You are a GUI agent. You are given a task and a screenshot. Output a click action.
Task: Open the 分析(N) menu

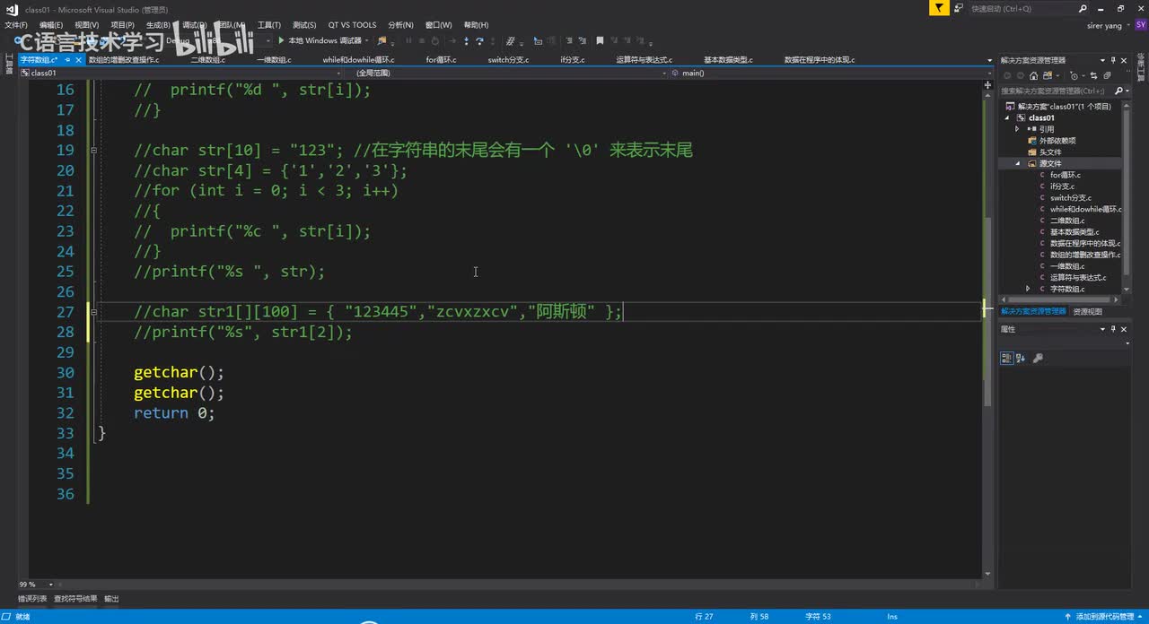point(401,25)
